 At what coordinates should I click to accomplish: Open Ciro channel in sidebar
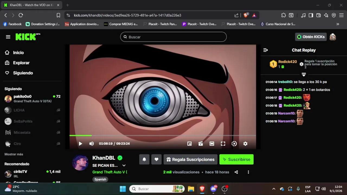33,144
